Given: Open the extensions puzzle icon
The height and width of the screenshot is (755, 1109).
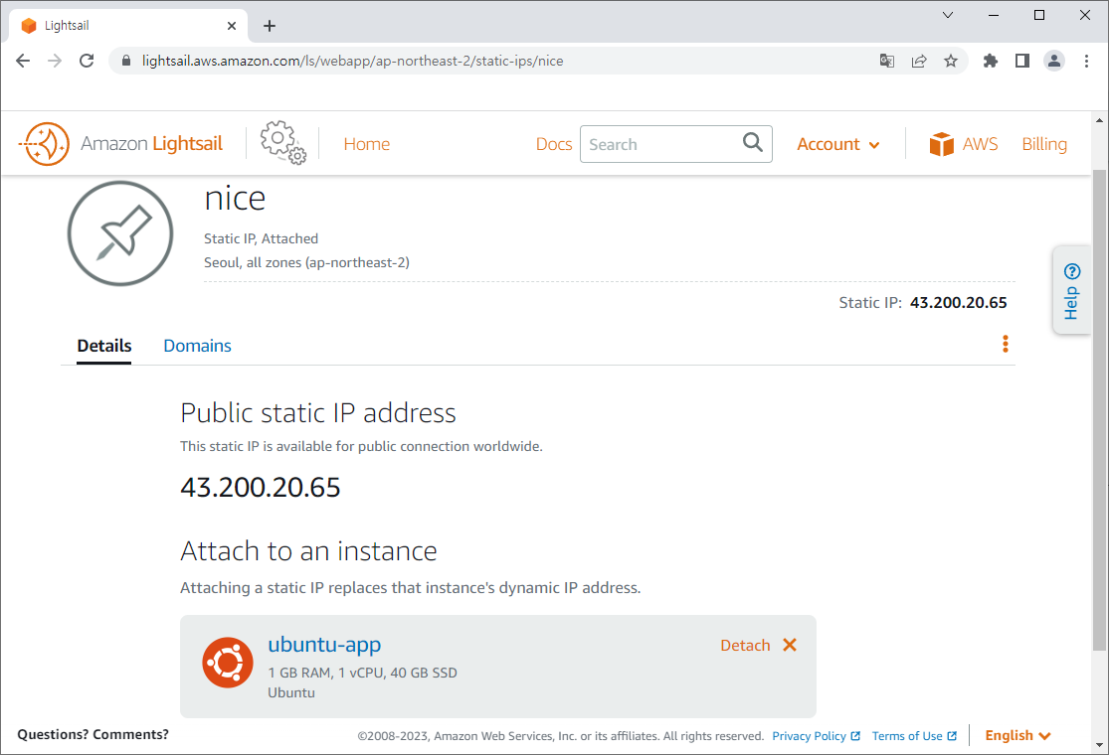Looking at the screenshot, I should (x=991, y=61).
